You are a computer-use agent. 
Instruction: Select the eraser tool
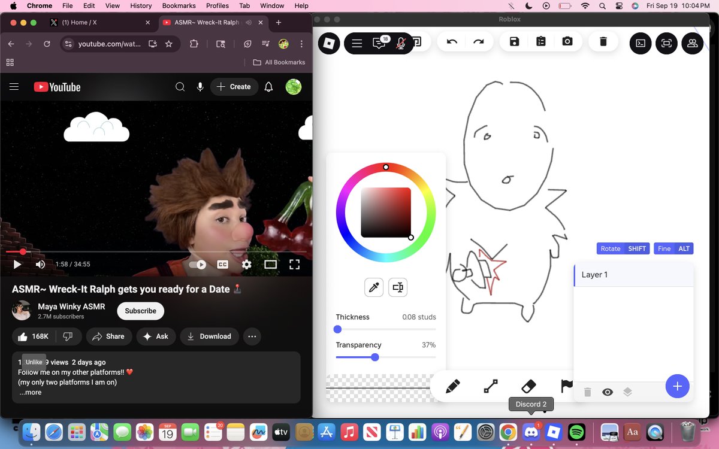(528, 387)
